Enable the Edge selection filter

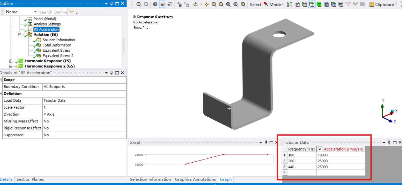pos(304,4)
